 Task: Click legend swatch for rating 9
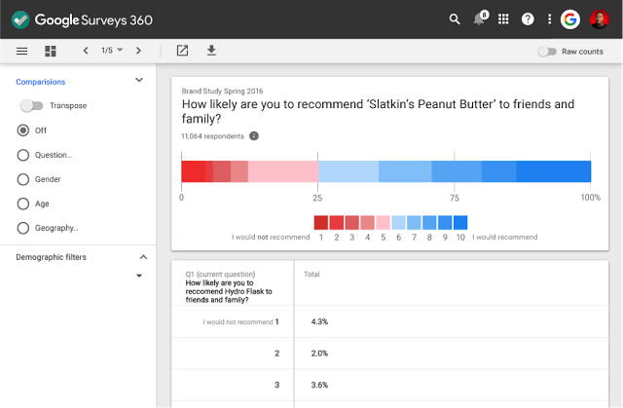click(445, 222)
